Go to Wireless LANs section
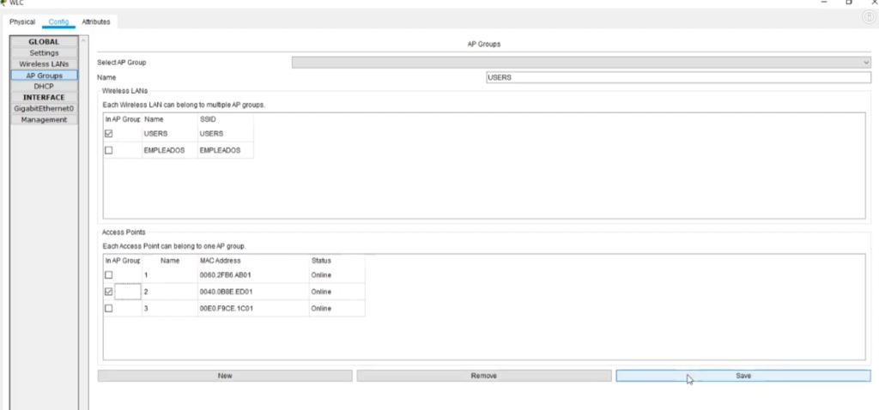879x410 pixels. [44, 64]
